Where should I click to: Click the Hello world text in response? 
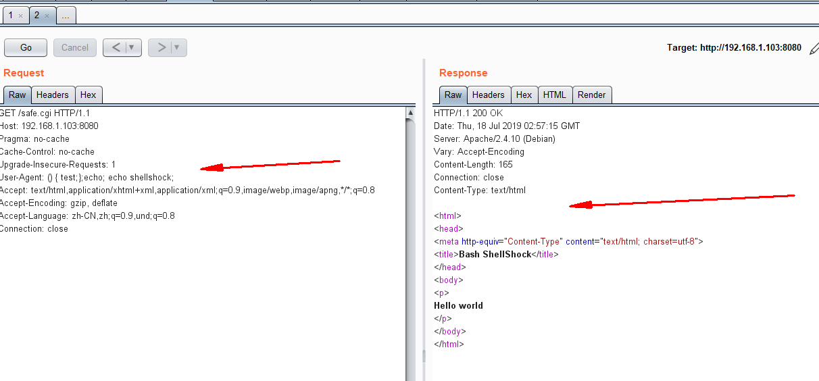(459, 306)
